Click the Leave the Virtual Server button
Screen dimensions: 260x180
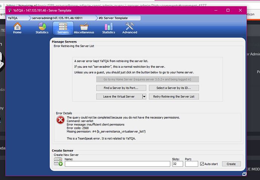pos(119,96)
